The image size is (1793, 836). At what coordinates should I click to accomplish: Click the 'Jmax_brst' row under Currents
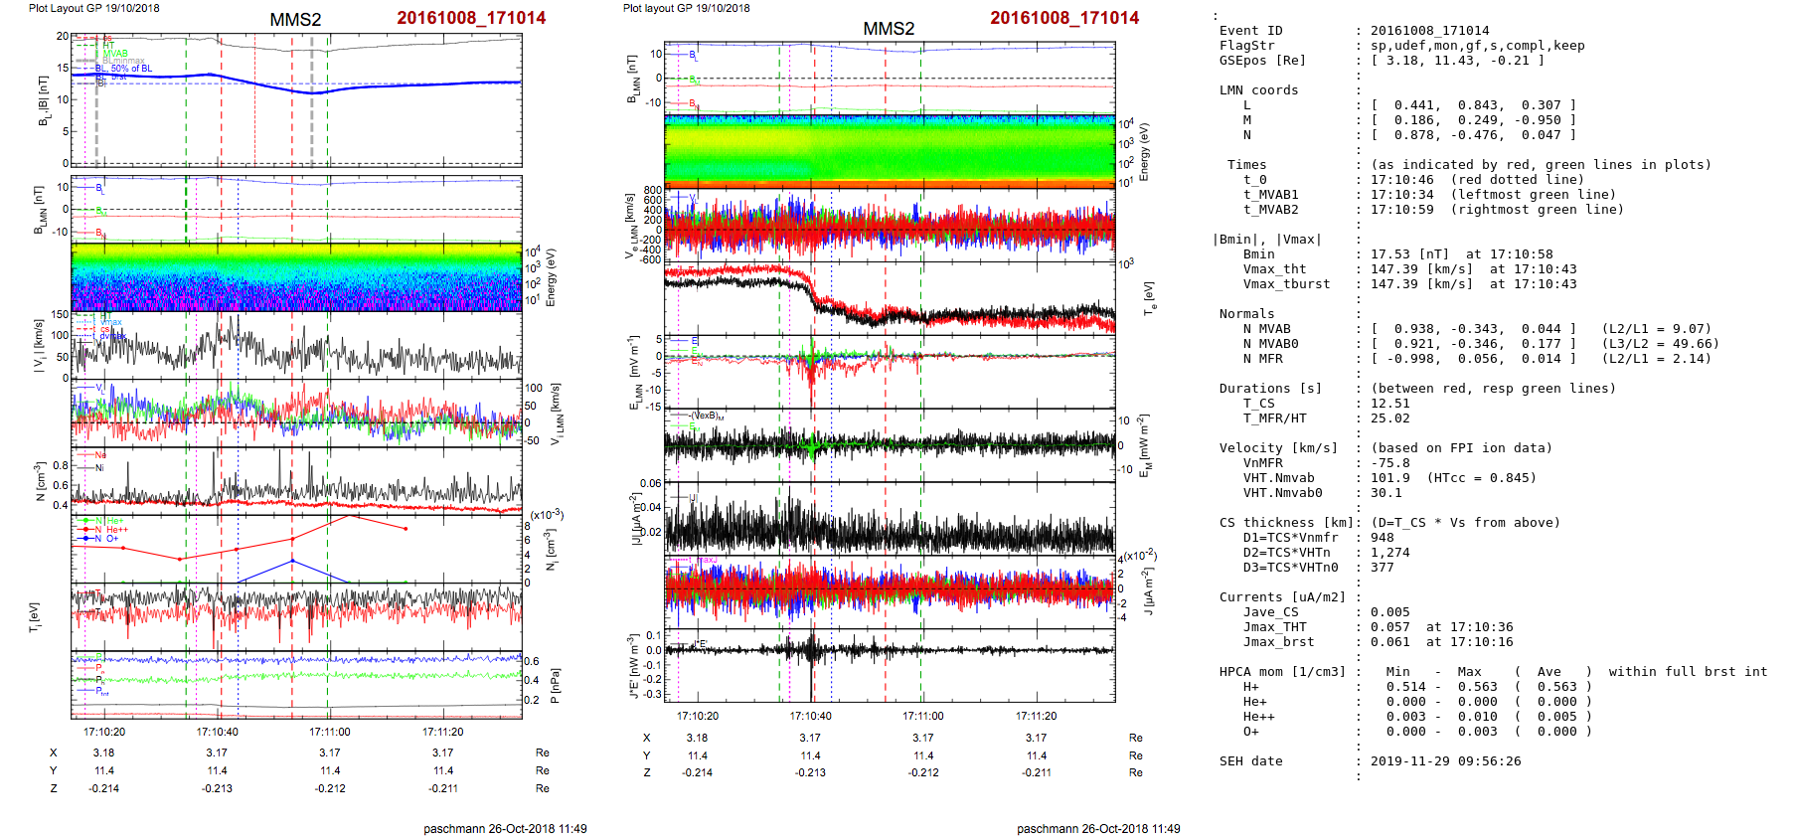pyautogui.click(x=1278, y=642)
